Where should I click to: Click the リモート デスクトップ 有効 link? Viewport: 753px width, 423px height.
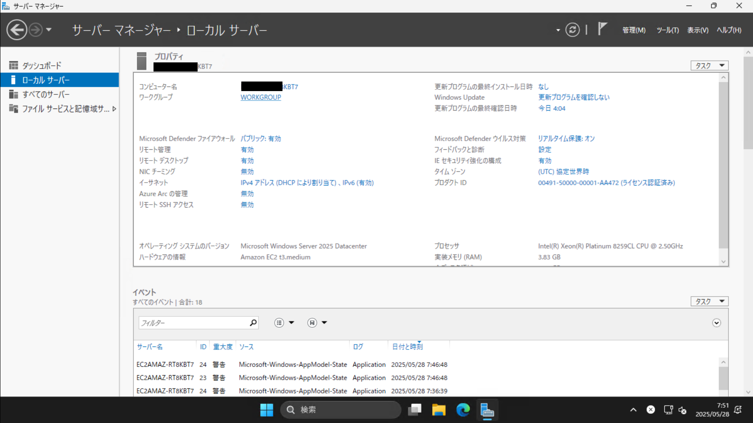click(x=247, y=161)
